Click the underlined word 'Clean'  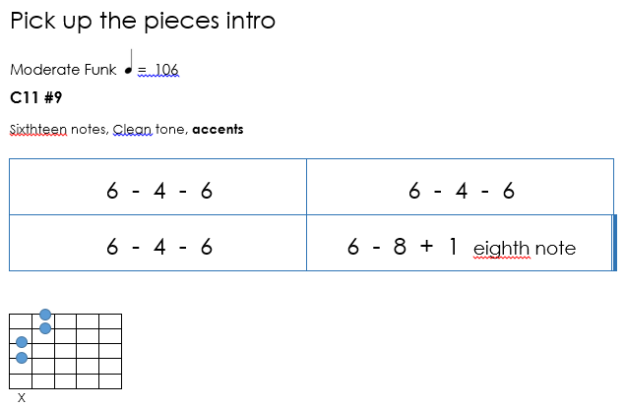tap(133, 129)
